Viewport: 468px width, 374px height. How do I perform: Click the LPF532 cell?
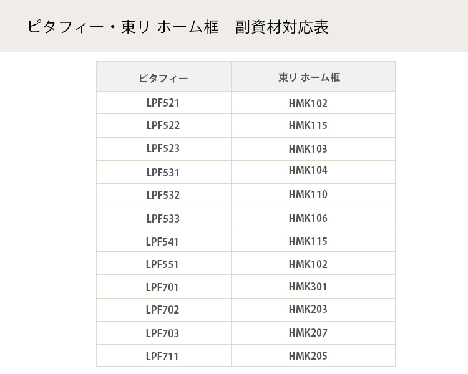click(163, 195)
